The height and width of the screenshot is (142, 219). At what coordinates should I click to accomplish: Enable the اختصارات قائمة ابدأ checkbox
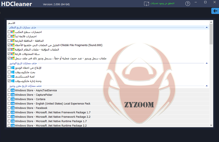pos(9,36)
